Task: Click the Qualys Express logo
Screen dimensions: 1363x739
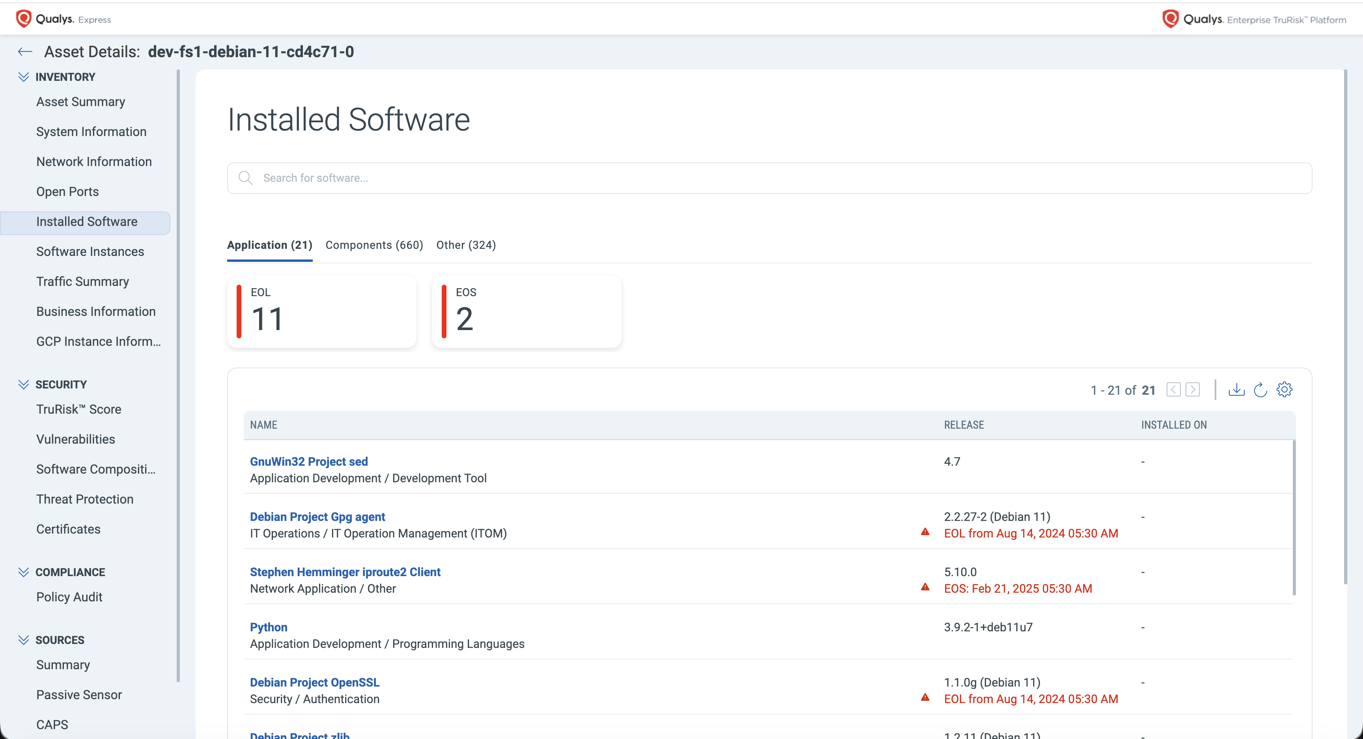Action: click(x=63, y=19)
